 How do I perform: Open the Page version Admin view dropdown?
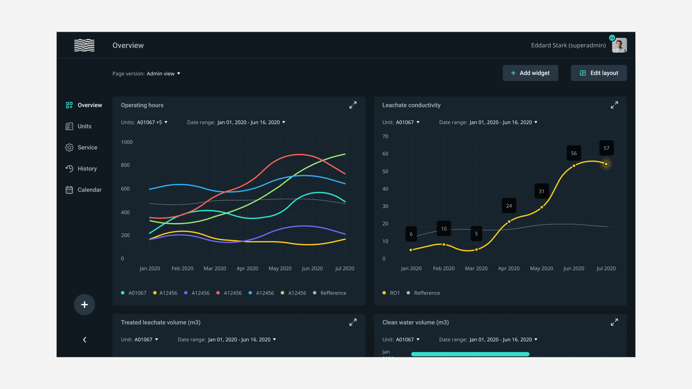pyautogui.click(x=163, y=73)
